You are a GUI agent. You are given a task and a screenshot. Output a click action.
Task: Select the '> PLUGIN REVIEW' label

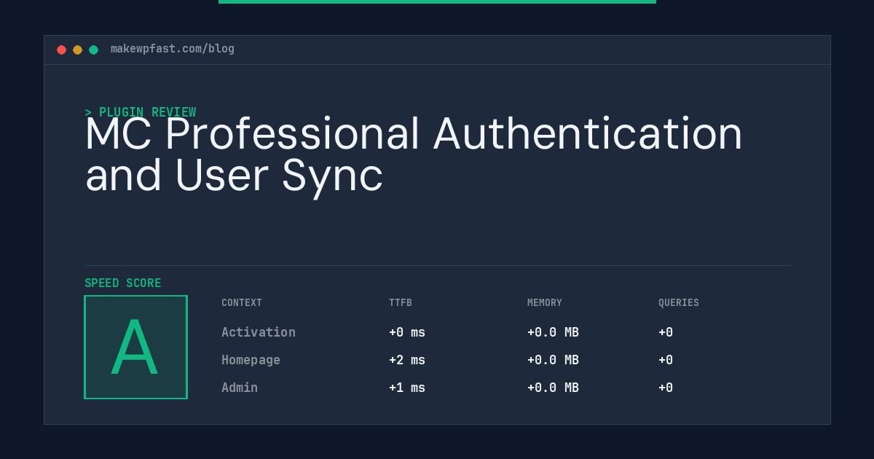141,112
